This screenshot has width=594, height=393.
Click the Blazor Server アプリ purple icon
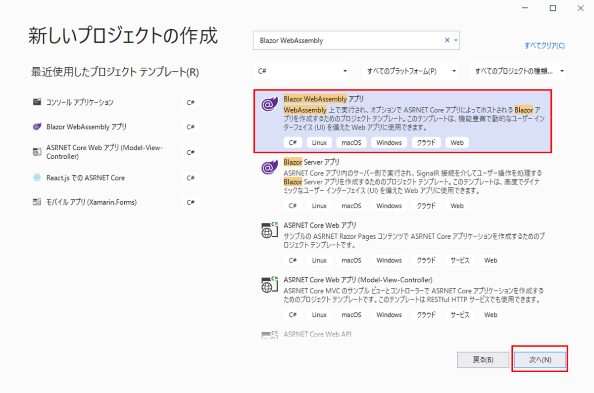(269, 167)
